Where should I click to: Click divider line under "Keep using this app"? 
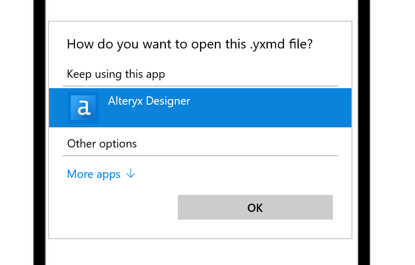click(x=200, y=86)
